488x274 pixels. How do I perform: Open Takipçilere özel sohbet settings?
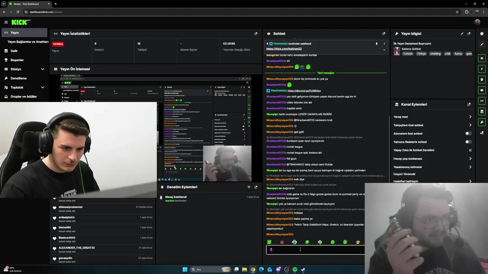(432, 125)
